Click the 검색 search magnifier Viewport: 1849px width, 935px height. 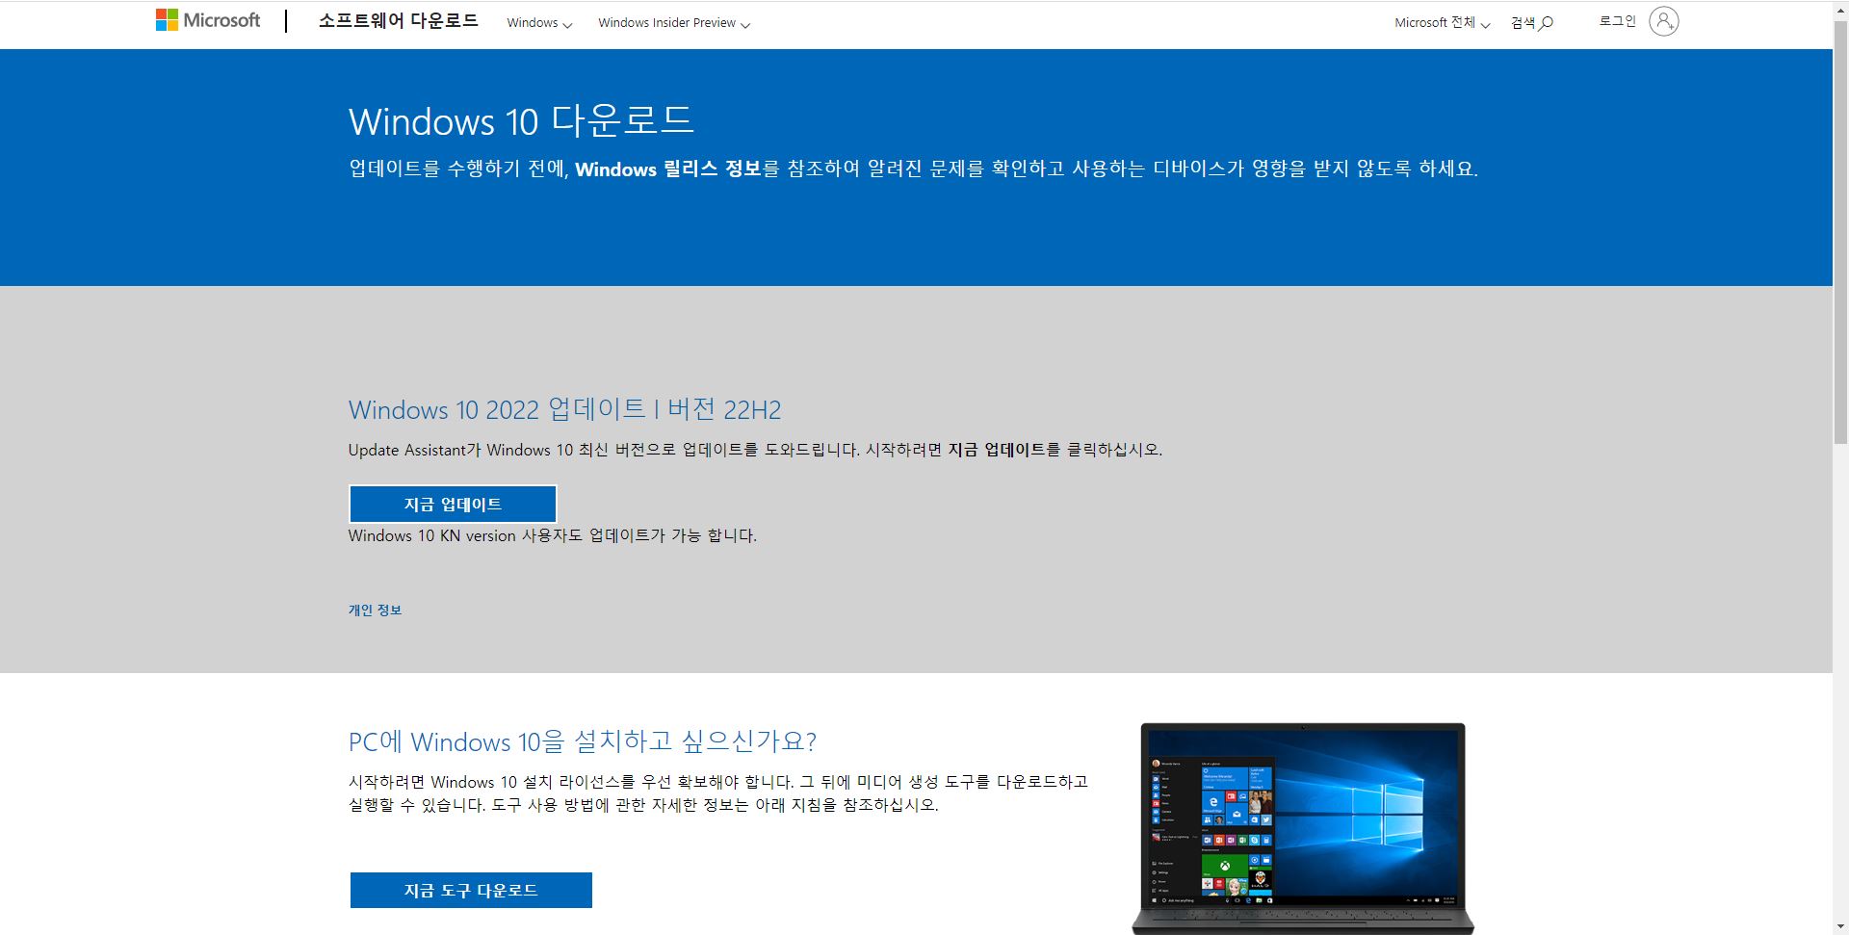click(1532, 23)
